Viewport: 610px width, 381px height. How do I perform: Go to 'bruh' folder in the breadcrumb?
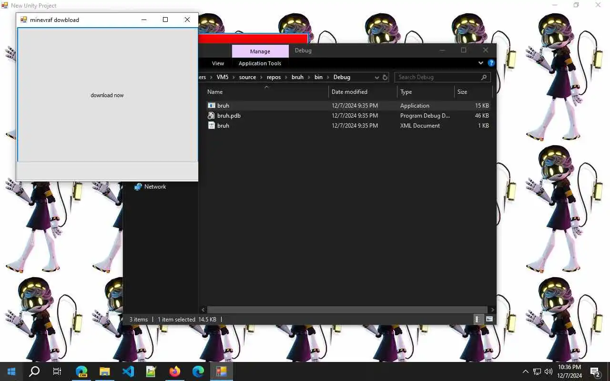pyautogui.click(x=297, y=77)
